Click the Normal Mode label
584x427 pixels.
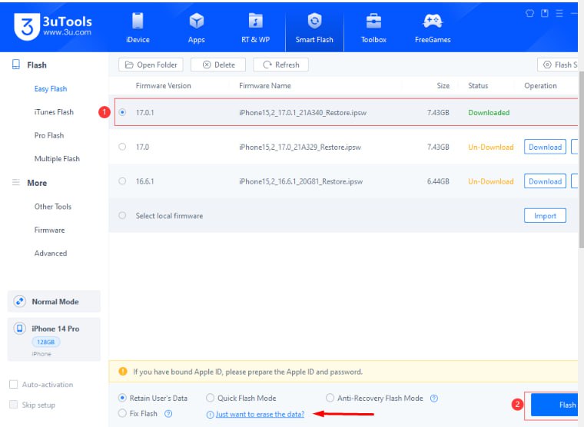click(55, 302)
